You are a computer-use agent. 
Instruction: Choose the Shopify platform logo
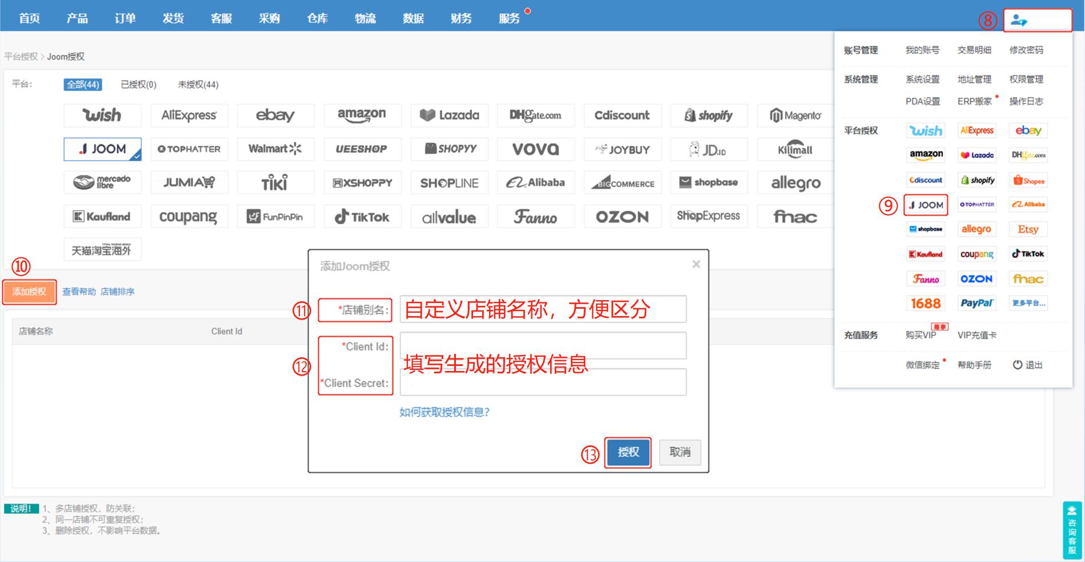709,115
